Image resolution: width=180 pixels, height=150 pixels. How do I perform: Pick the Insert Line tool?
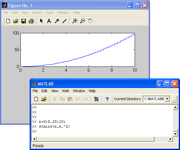(x=64, y=21)
